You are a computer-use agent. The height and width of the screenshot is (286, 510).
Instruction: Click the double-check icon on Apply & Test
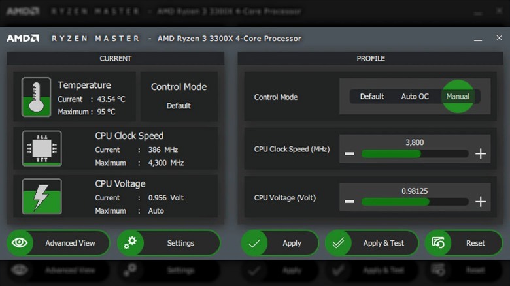coord(339,243)
